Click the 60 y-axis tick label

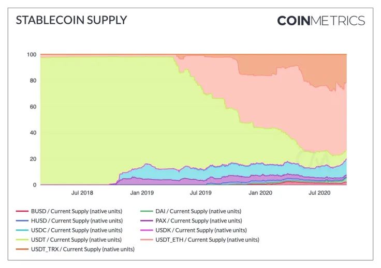[33, 107]
